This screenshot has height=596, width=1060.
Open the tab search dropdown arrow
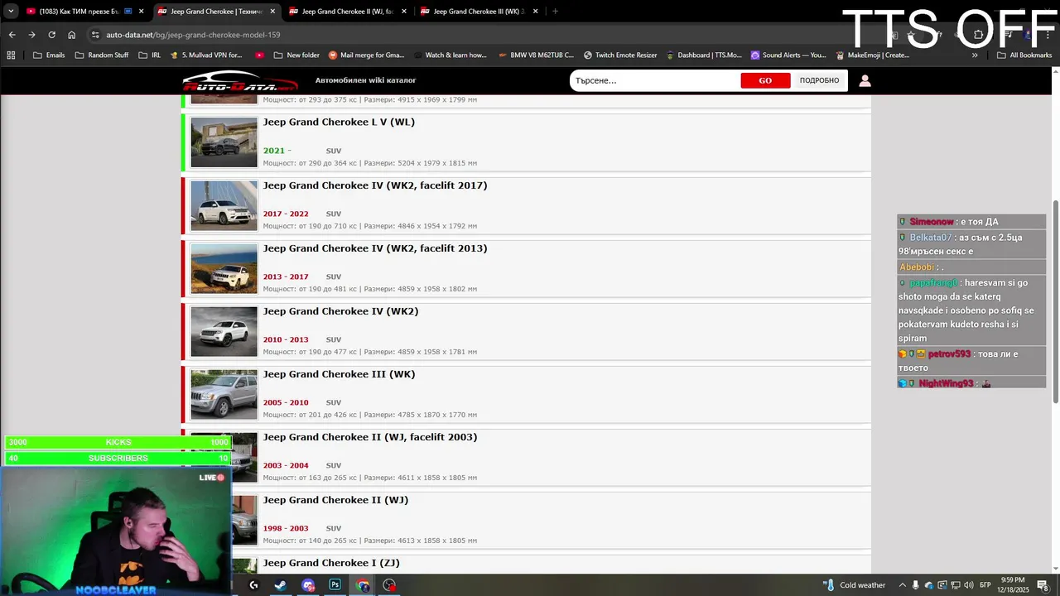[11, 12]
